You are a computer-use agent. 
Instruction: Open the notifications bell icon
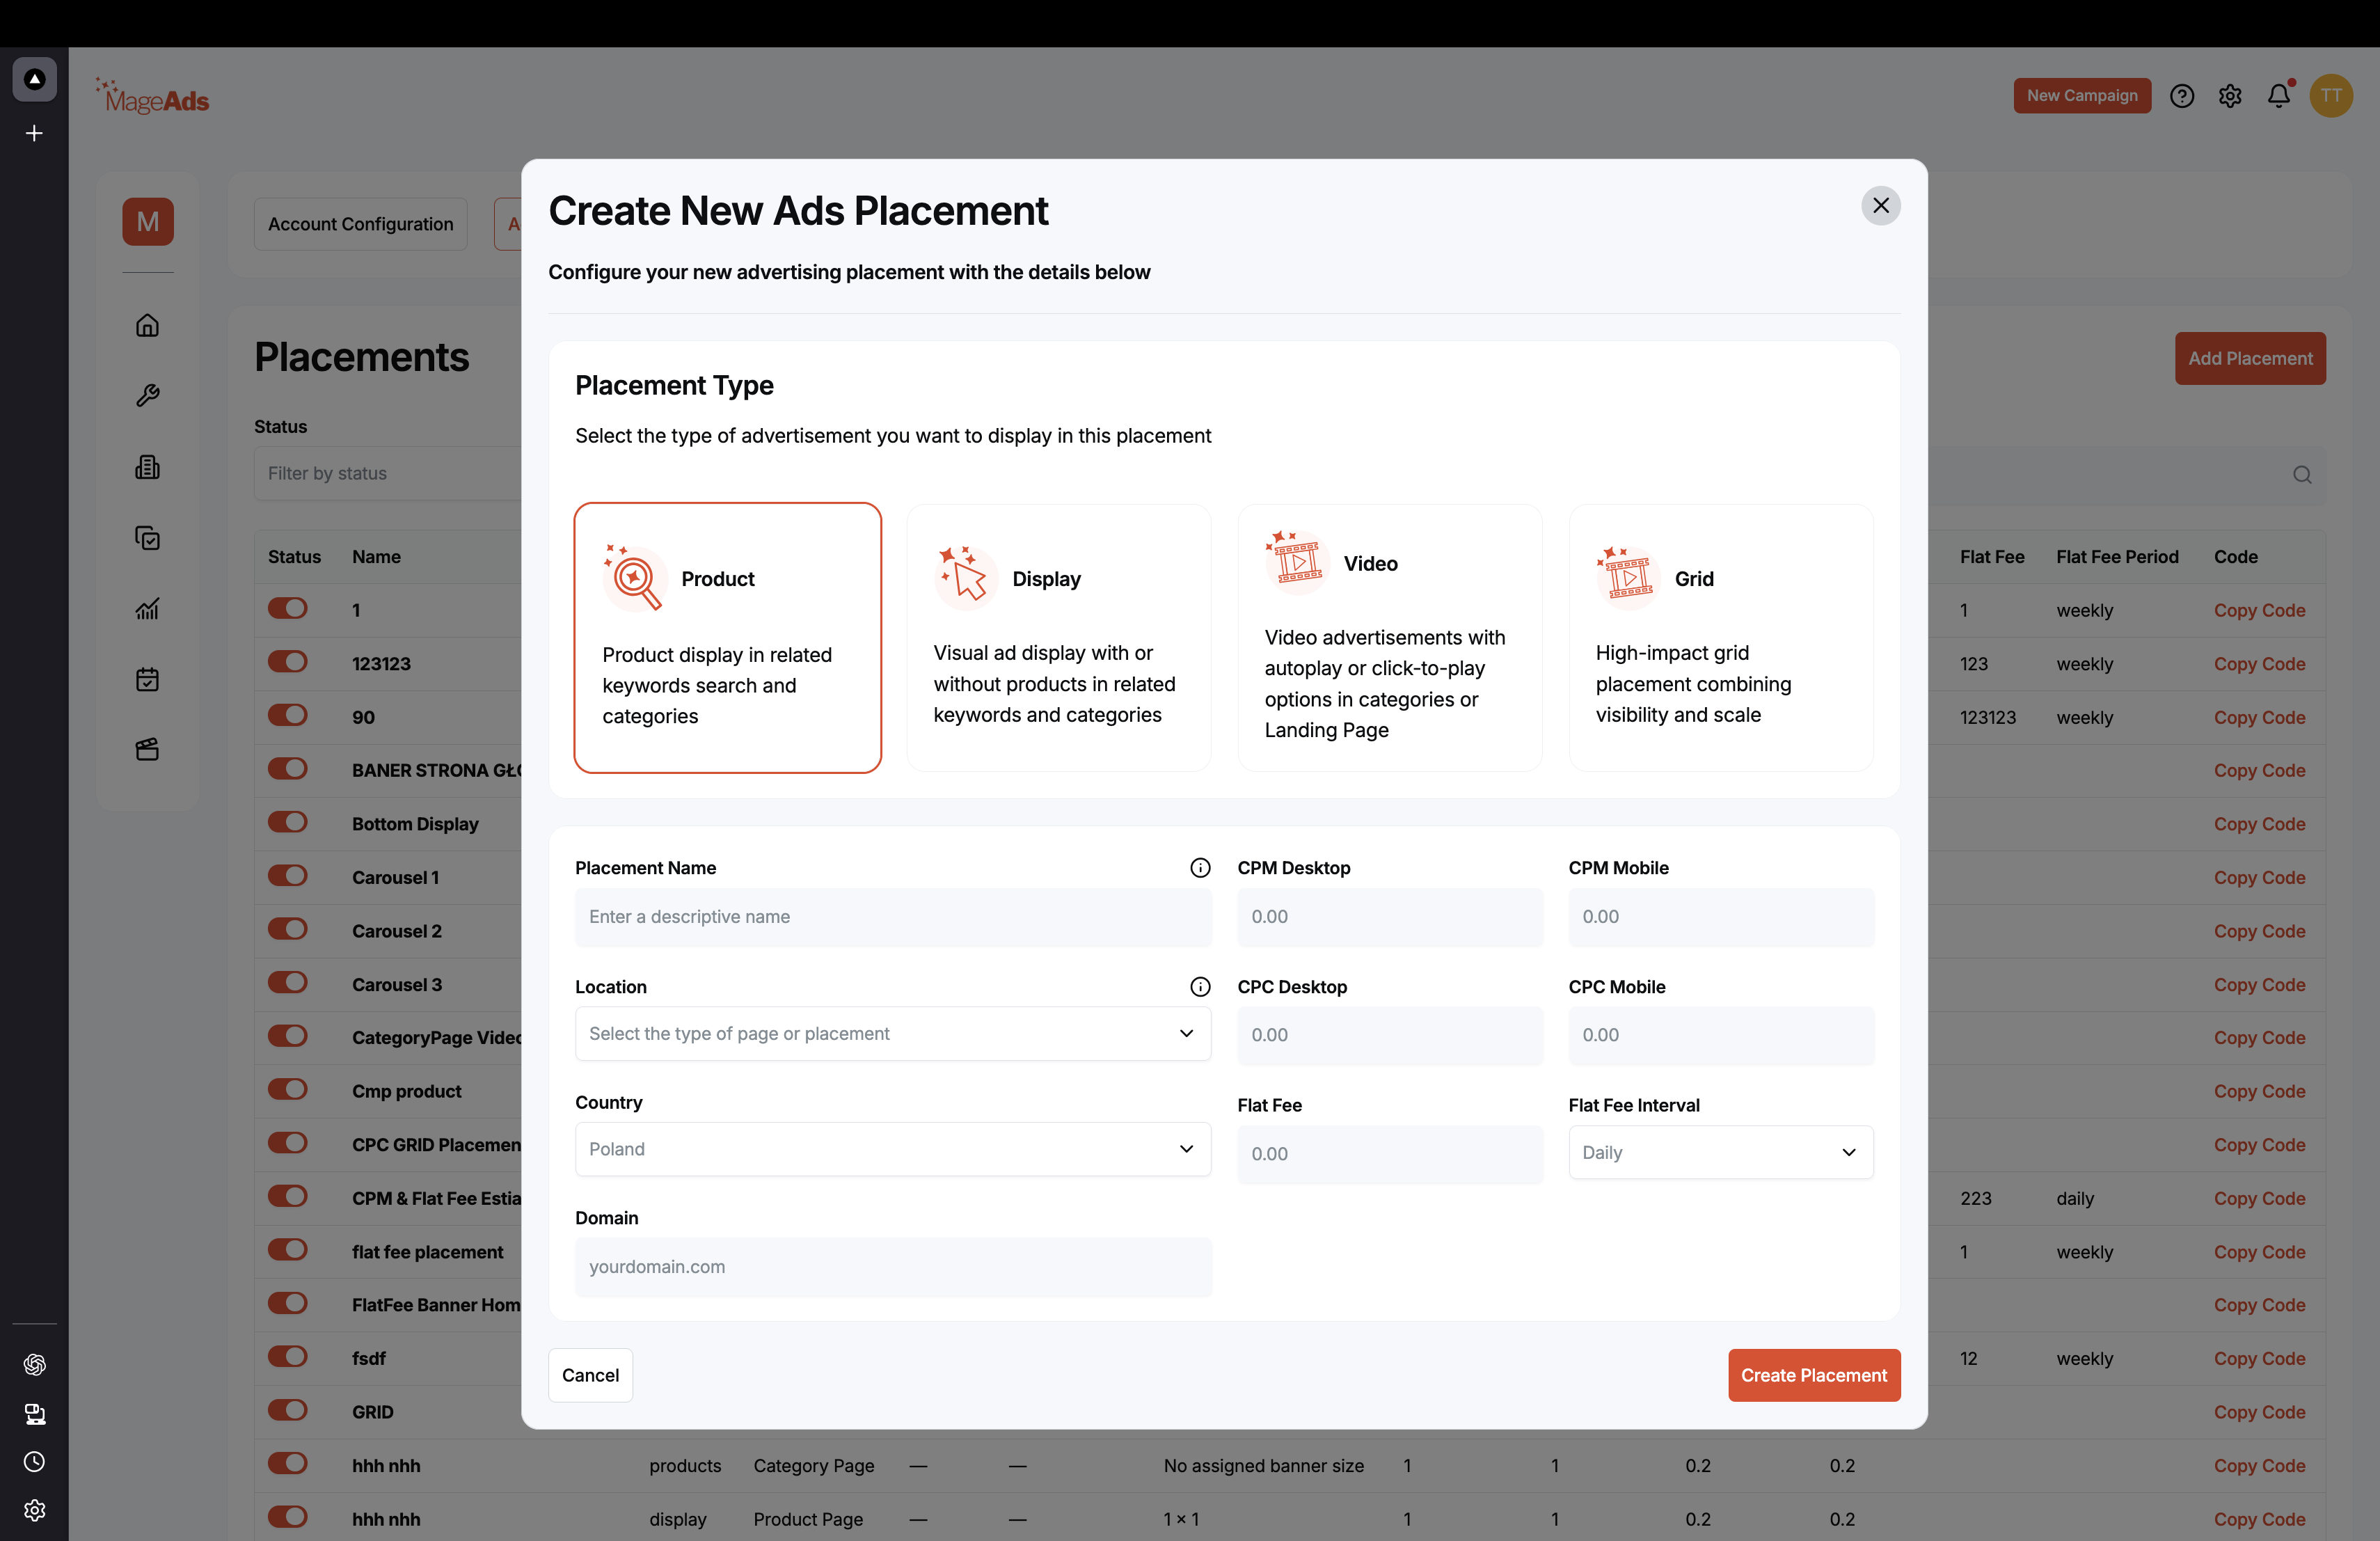[x=2278, y=96]
